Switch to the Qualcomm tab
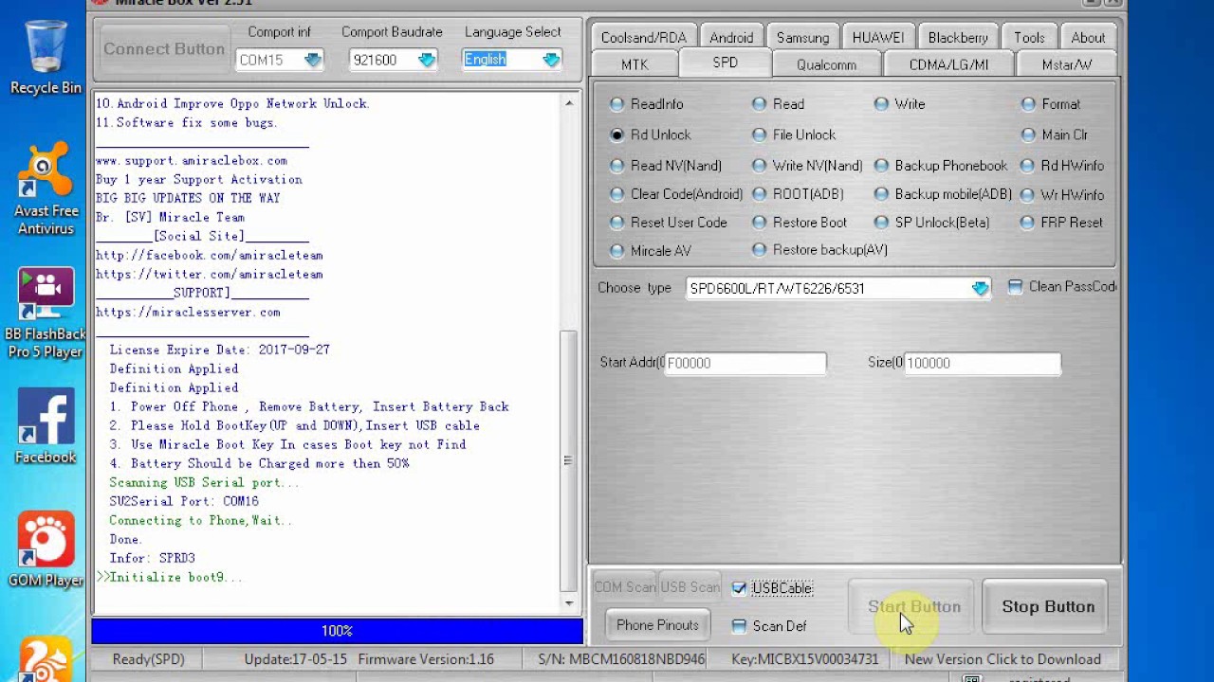 point(826,64)
